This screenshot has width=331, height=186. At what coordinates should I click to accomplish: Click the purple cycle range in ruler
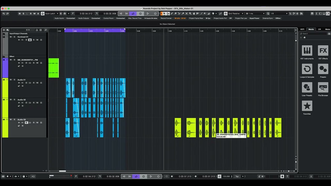[x=95, y=30]
